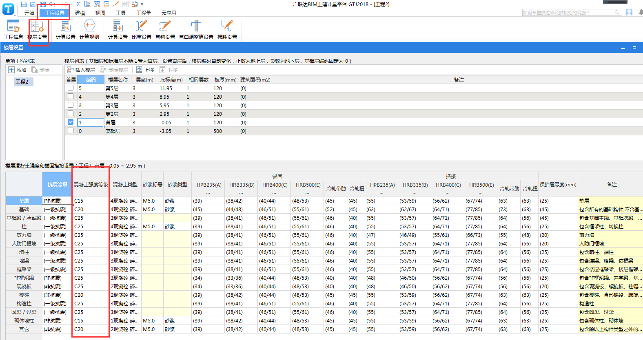Click the grid icon in quick access bar
Viewport: 643px width, 340px height.
tap(125, 4)
